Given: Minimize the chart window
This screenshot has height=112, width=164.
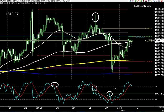Looking at the screenshot, I should click(x=156, y=1).
